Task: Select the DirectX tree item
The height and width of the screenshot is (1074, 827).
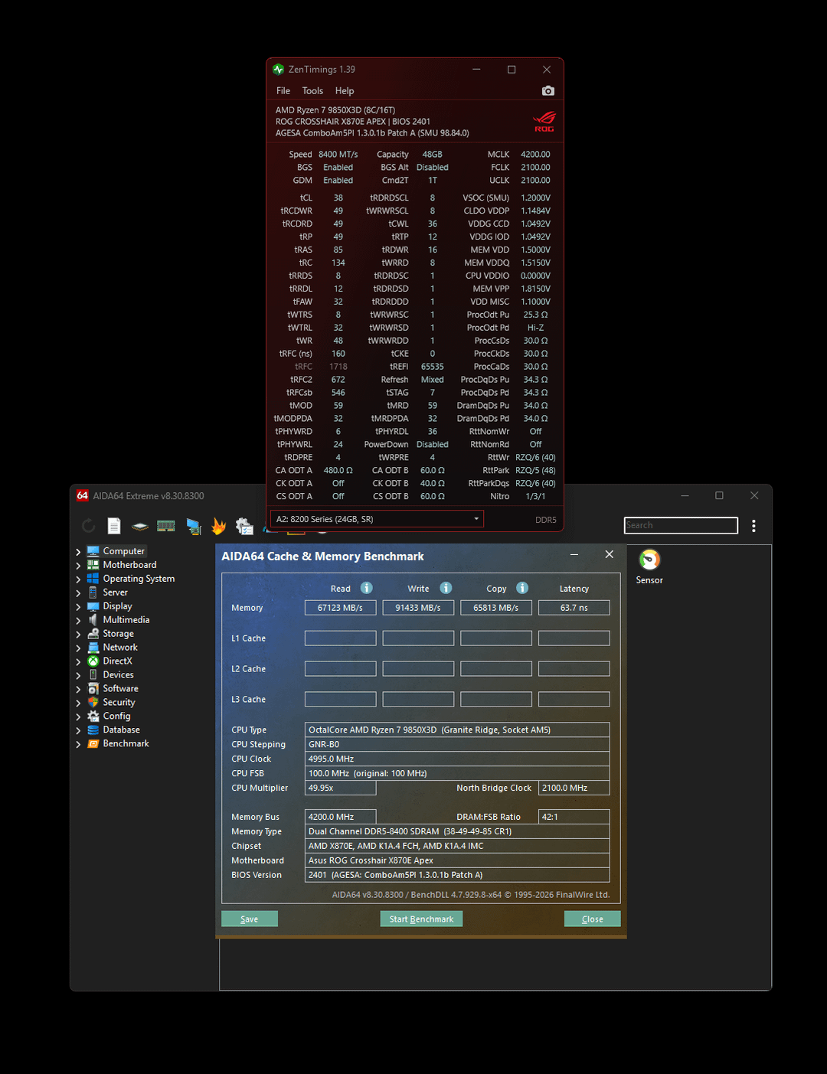Action: pos(117,661)
